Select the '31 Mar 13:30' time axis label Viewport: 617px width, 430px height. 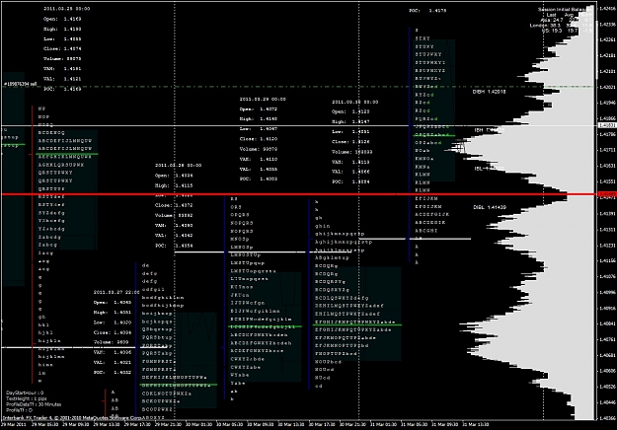(x=476, y=424)
